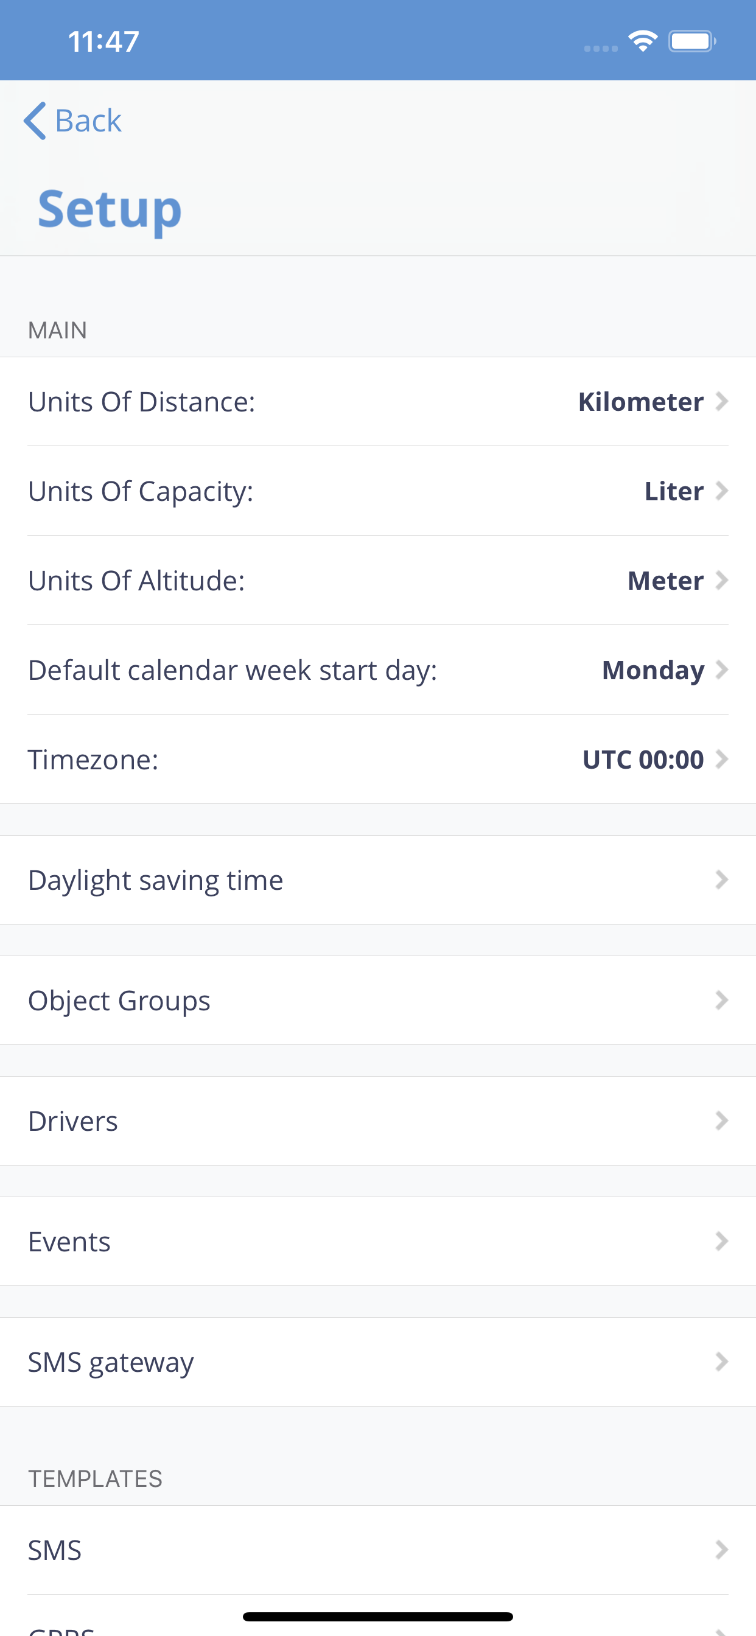756x1636 pixels.
Task: Tap the Wi-Fi status icon
Action: [x=642, y=41]
